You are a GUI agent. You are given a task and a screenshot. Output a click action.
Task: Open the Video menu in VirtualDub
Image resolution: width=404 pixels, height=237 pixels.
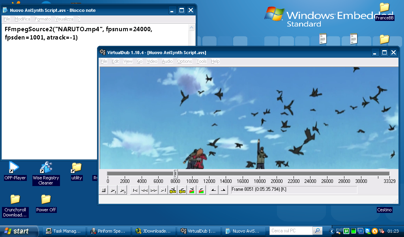[x=152, y=61]
